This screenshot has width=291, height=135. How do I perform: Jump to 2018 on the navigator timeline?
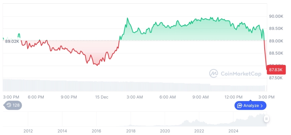pos(131,131)
